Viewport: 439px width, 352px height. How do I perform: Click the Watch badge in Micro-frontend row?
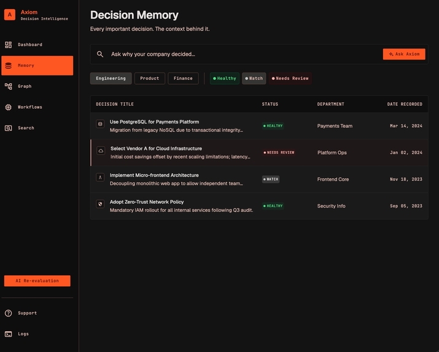click(270, 179)
